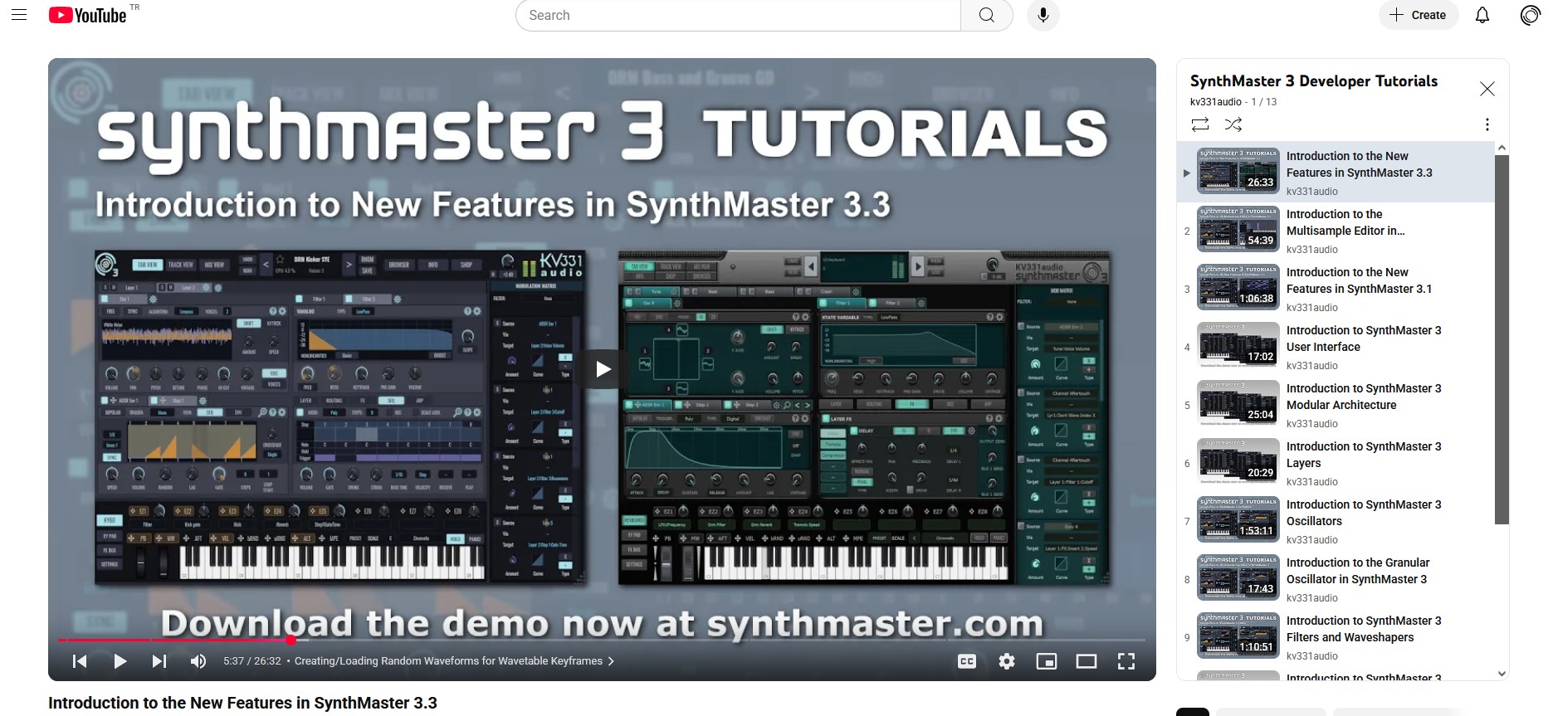
Task: Open the YouTube hamburger guide menu
Action: 19,15
